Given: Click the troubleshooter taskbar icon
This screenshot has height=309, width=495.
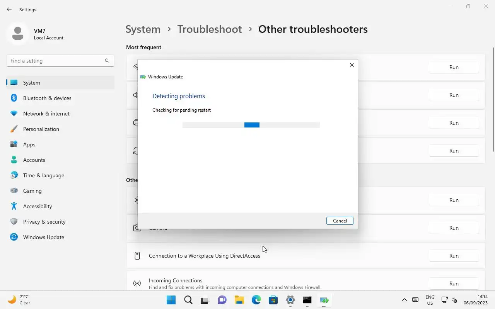Looking at the screenshot, I should (324, 300).
